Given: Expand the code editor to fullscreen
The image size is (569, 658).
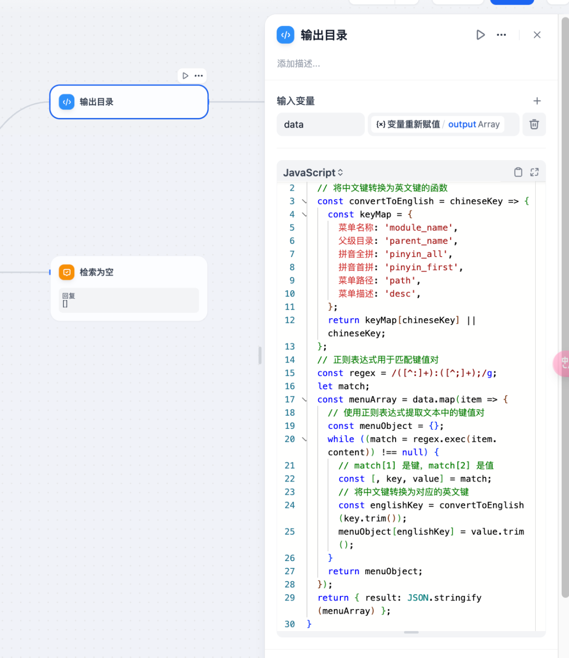Looking at the screenshot, I should (534, 172).
